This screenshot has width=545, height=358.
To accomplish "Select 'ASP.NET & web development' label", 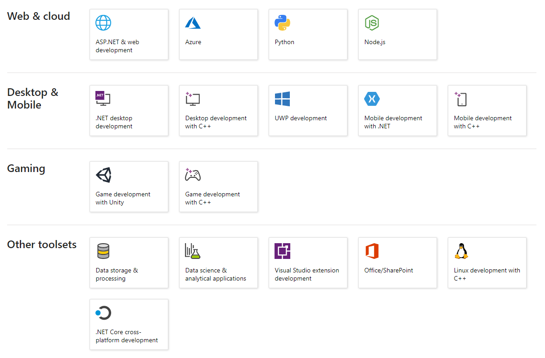I will tap(117, 46).
